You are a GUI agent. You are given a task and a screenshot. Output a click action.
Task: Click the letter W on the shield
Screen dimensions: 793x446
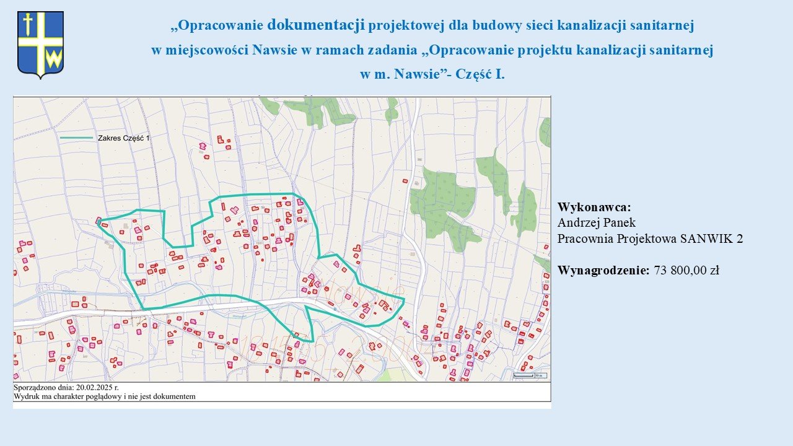click(x=54, y=60)
